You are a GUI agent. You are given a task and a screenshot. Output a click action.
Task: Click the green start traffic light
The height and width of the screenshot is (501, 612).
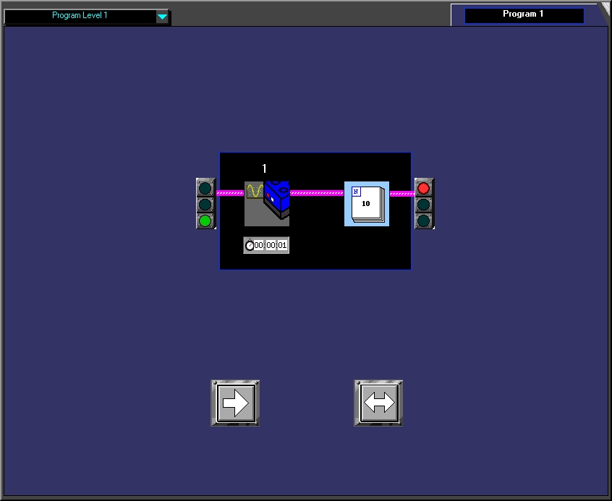[205, 220]
